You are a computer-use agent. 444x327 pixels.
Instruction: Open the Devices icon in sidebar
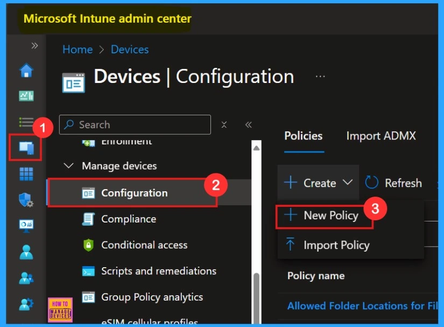point(26,148)
